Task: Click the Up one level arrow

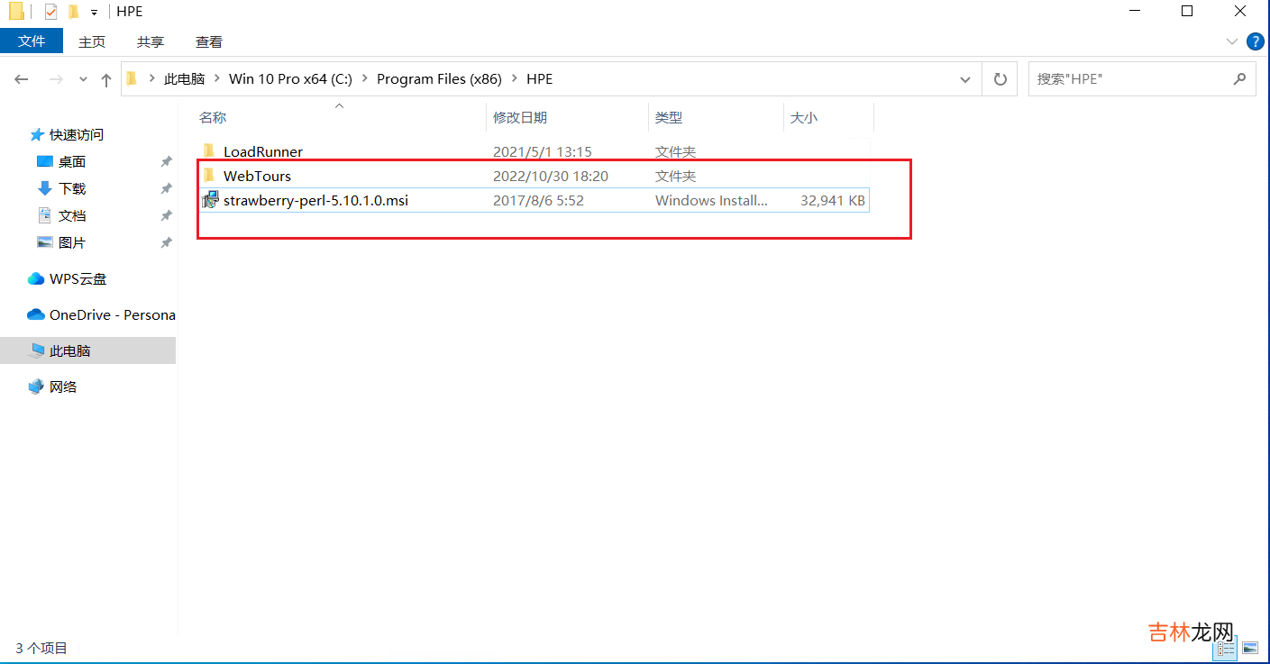Action: tap(106, 79)
